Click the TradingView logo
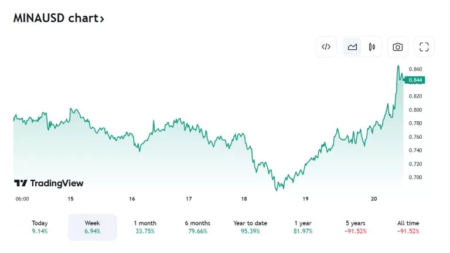 pos(49,183)
